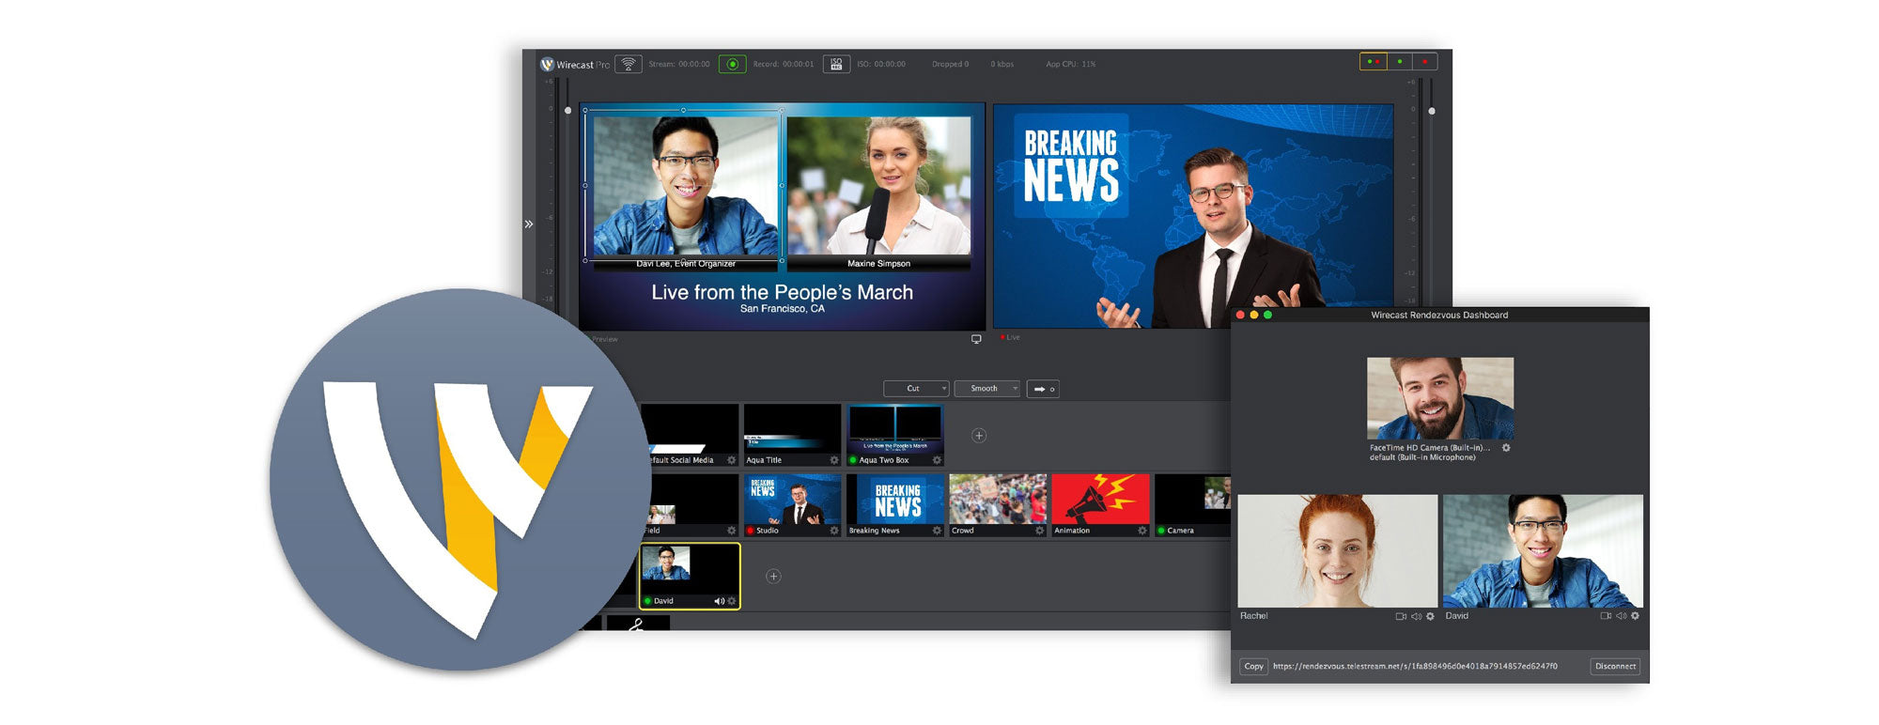The image size is (1879, 725).
Task: Open settings gear for Aqua Title shot
Action: [834, 460]
